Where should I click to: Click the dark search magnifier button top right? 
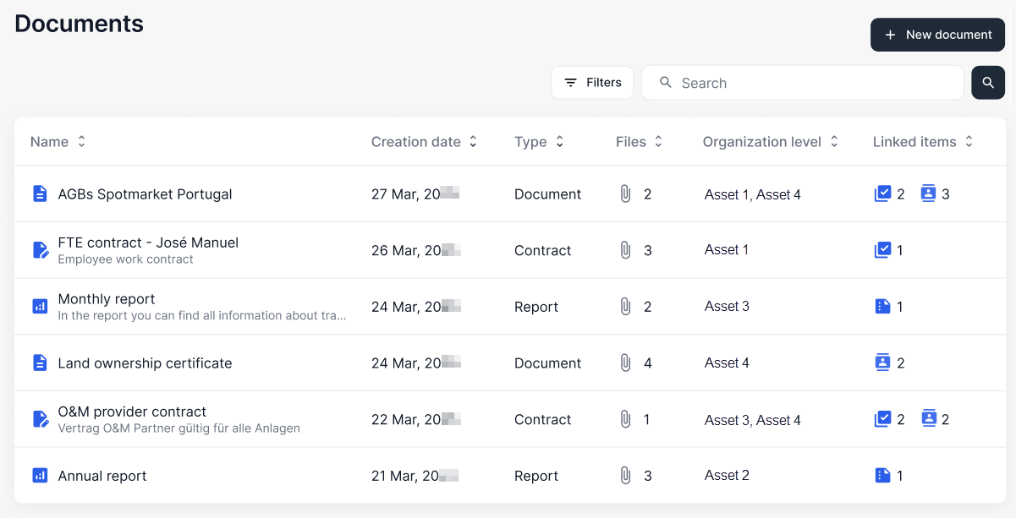pos(987,82)
